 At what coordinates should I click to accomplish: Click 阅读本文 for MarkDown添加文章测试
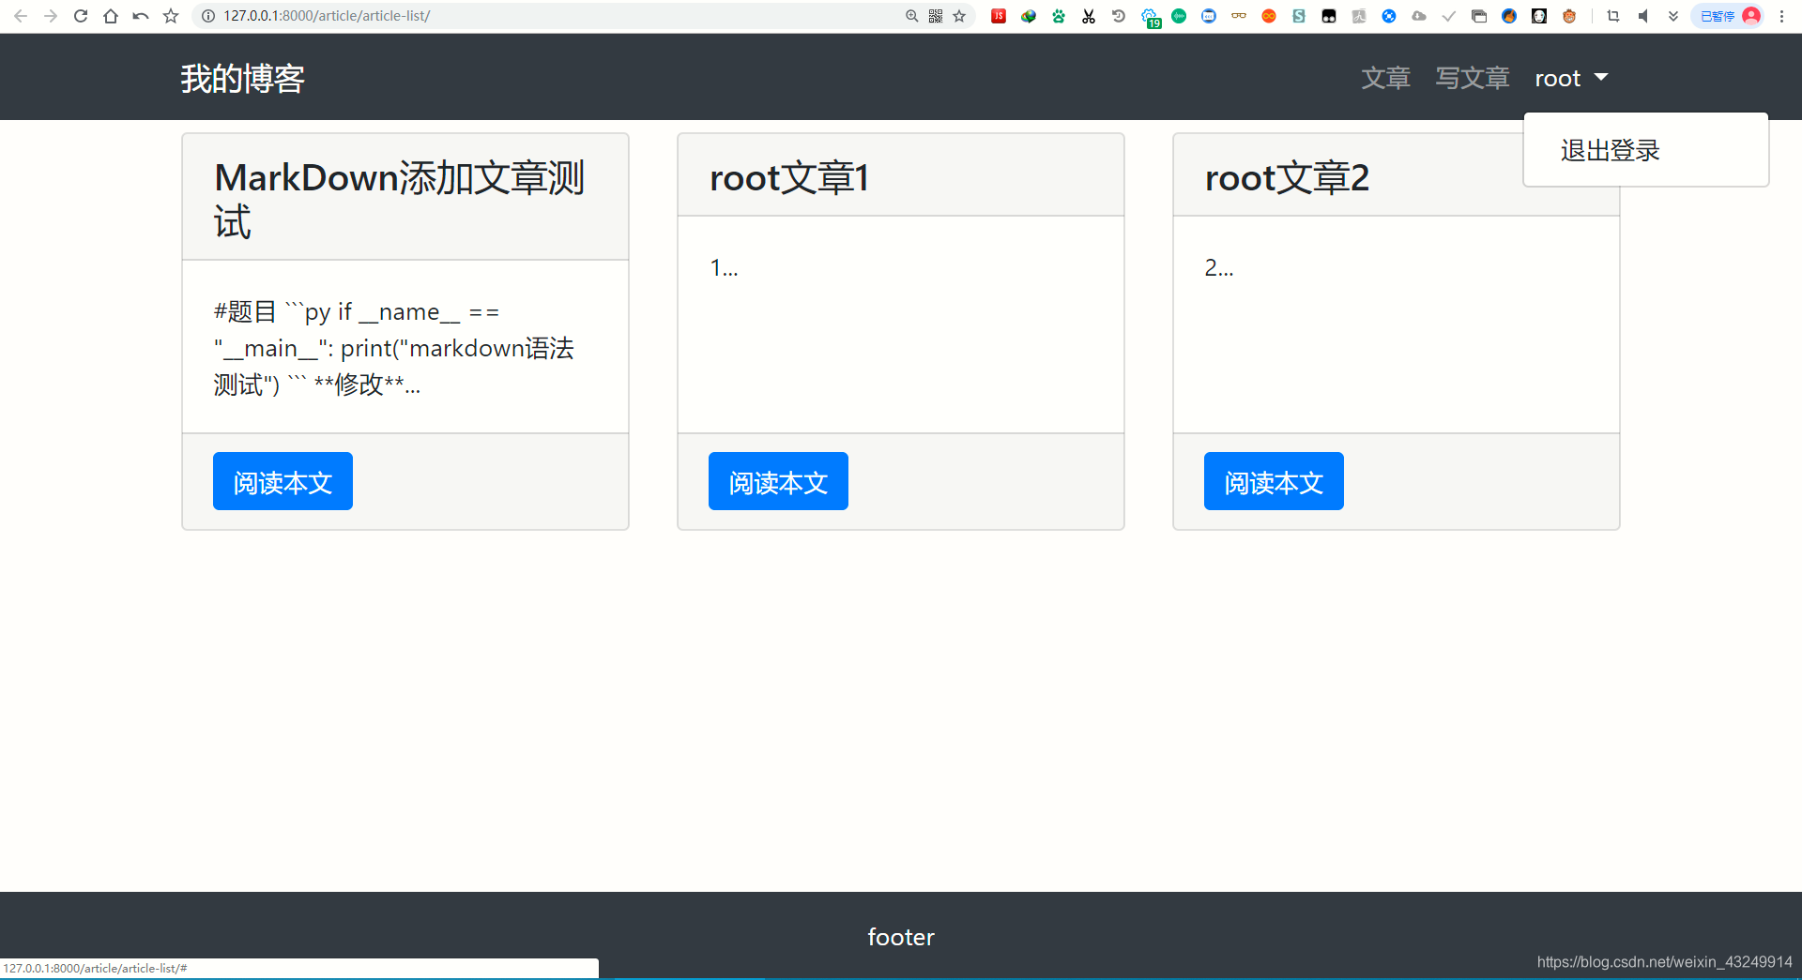[283, 481]
